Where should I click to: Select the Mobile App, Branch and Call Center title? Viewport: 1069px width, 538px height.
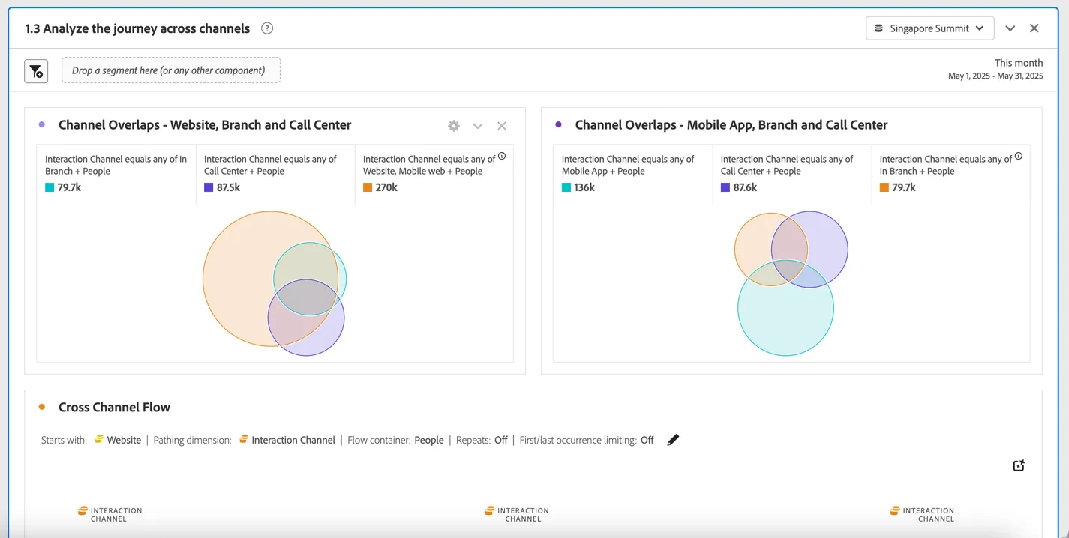point(731,125)
